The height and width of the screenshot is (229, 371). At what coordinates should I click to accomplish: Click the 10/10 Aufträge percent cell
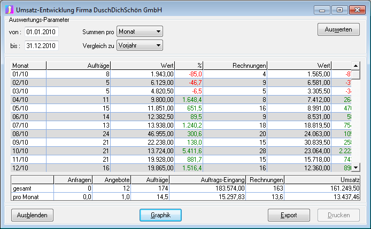189,151
